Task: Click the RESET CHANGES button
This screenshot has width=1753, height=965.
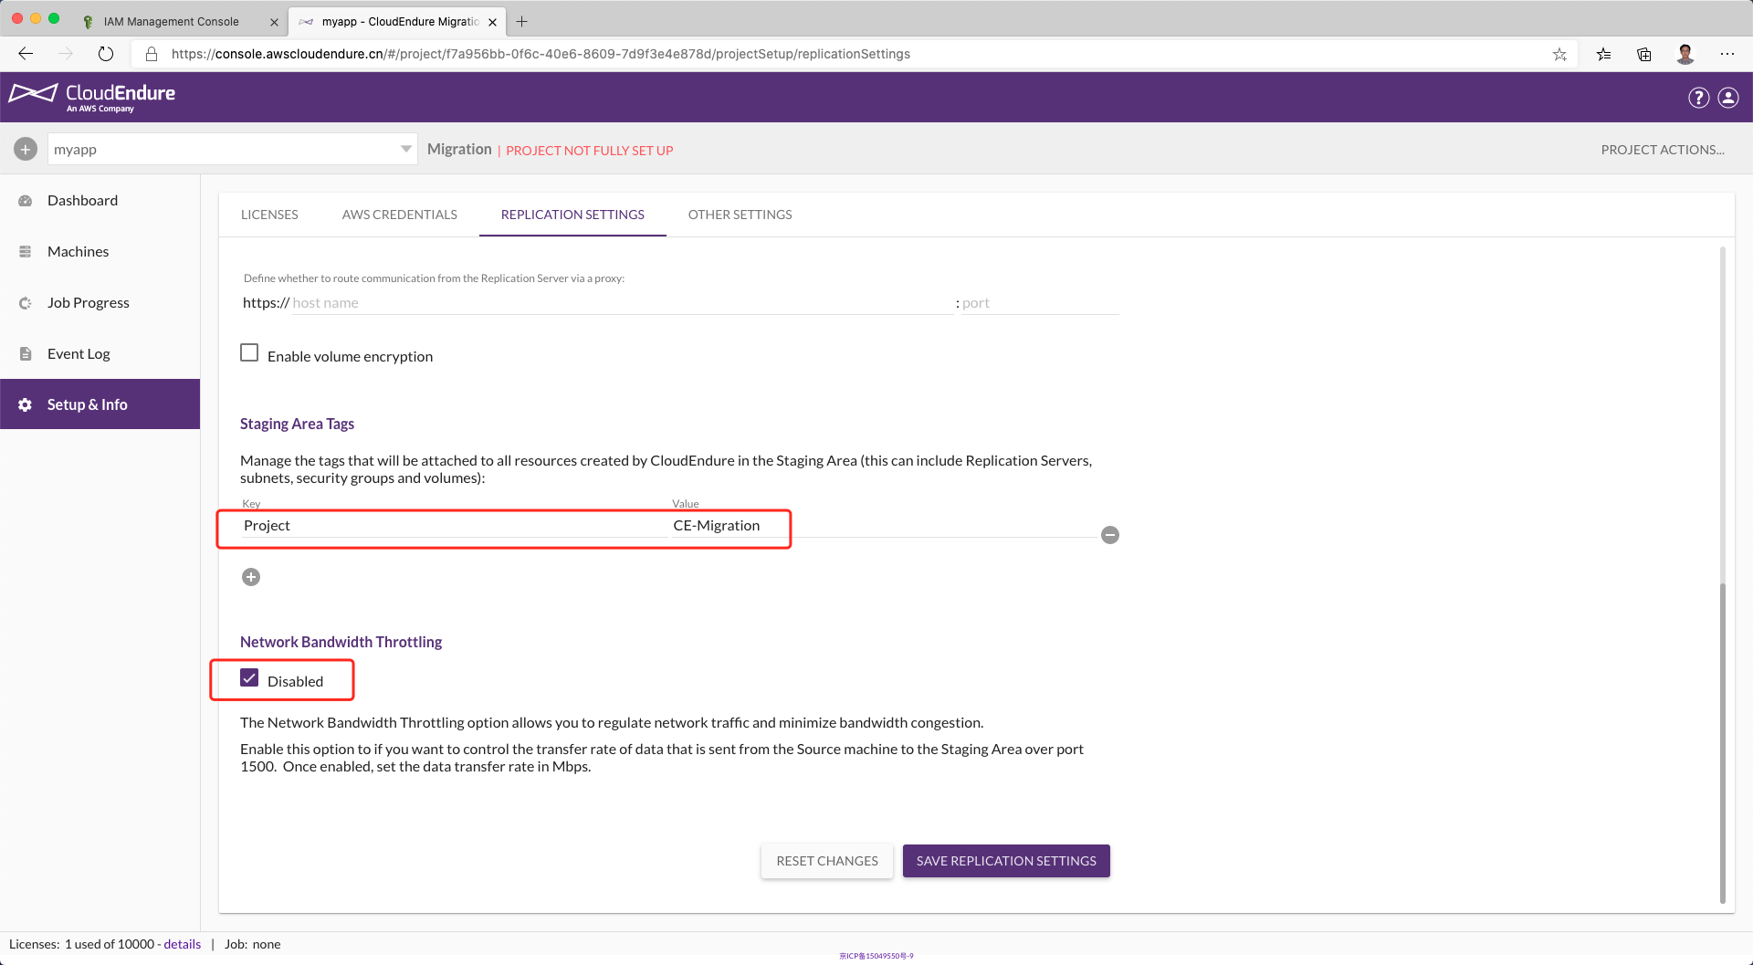Action: pos(826,861)
